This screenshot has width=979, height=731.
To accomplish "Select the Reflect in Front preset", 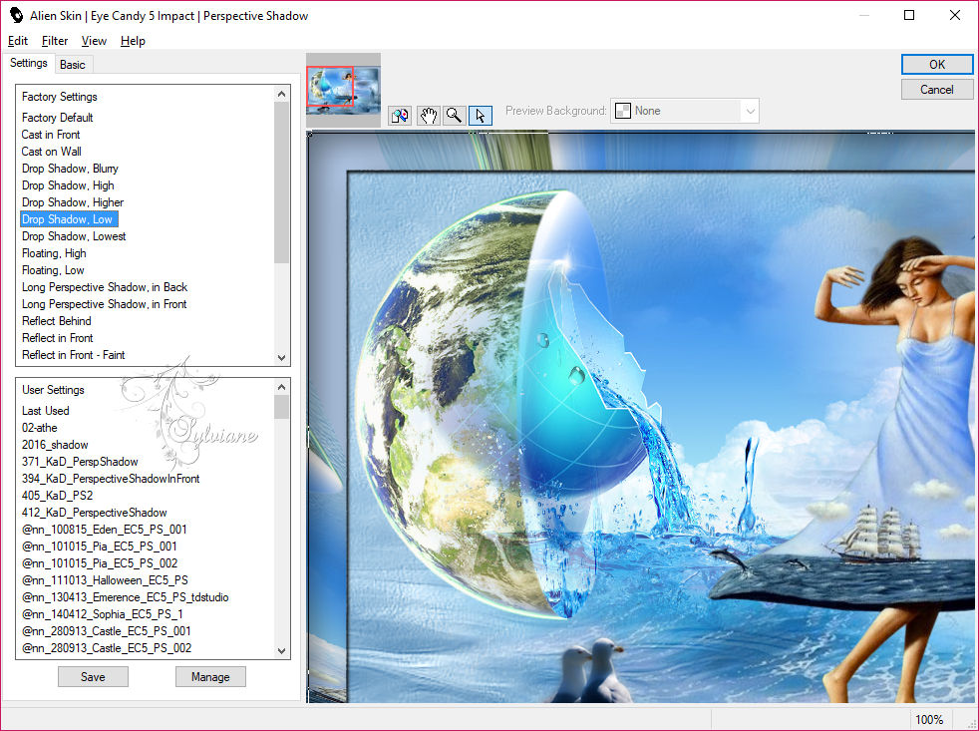I will [x=58, y=337].
